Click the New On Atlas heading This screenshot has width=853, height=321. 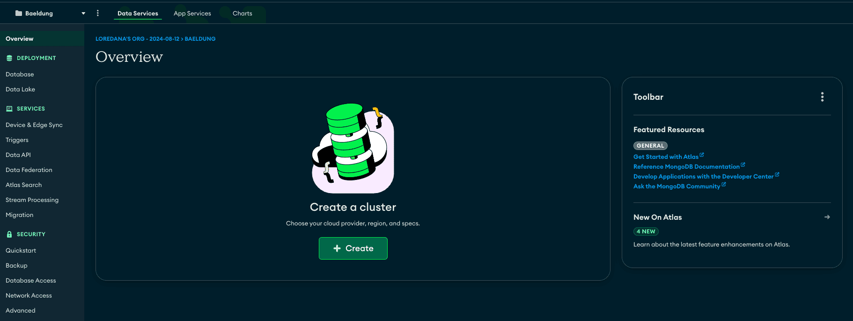(x=657, y=217)
